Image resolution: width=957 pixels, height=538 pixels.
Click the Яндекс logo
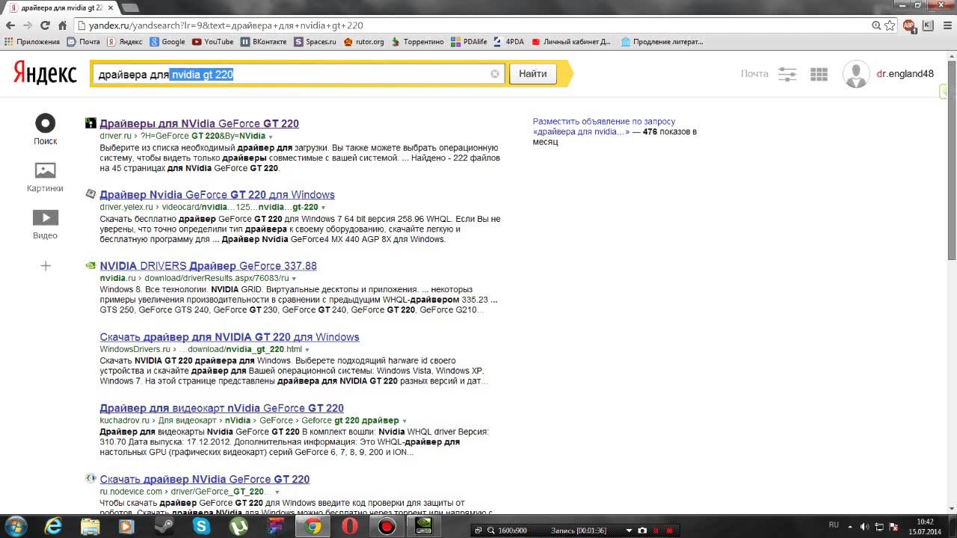point(45,73)
